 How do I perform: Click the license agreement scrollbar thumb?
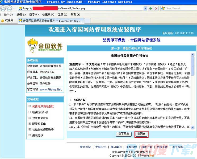pyautogui.click(x=192, y=66)
